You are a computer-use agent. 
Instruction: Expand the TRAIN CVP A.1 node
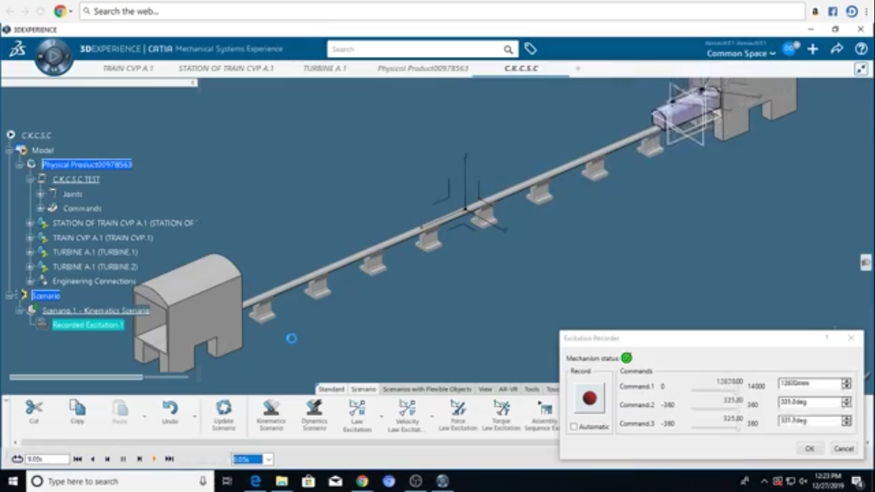[29, 238]
